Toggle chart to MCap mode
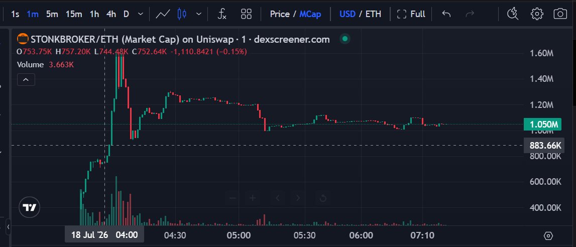 tap(310, 15)
